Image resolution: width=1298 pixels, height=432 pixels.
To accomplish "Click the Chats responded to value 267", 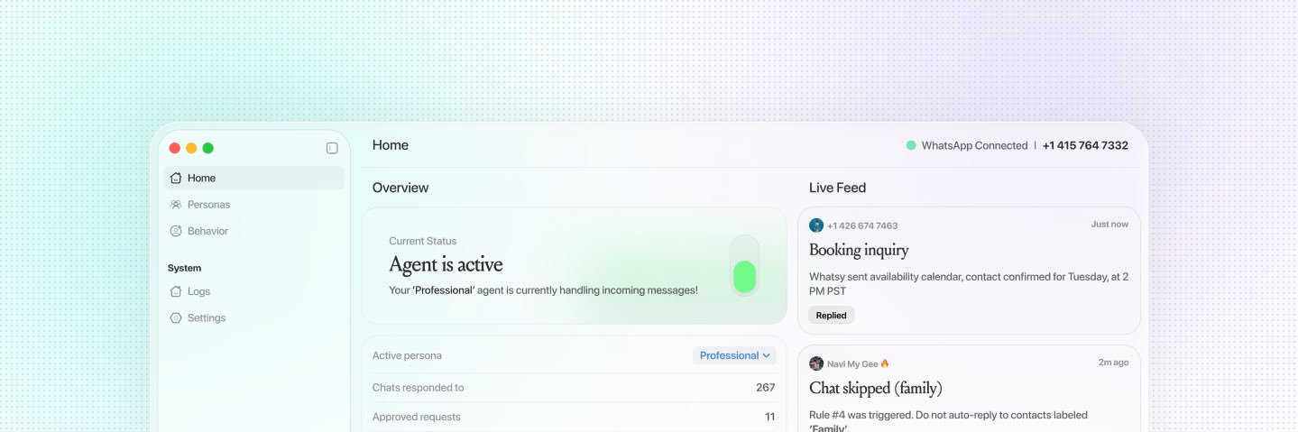I will [765, 388].
